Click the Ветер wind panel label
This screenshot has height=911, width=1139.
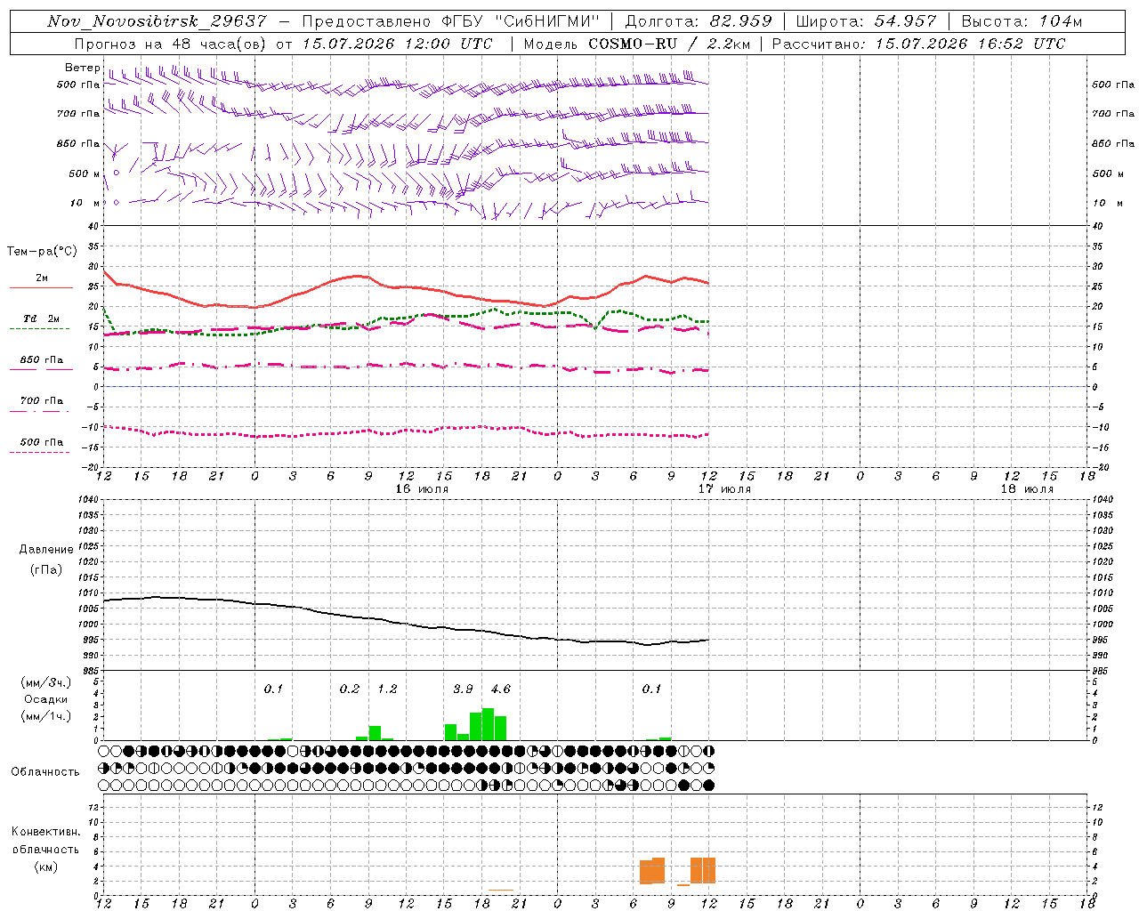tap(83, 68)
